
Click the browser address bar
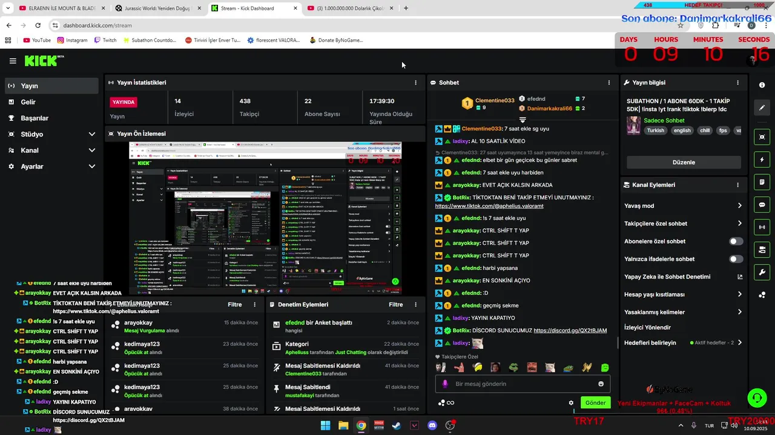tap(363, 25)
